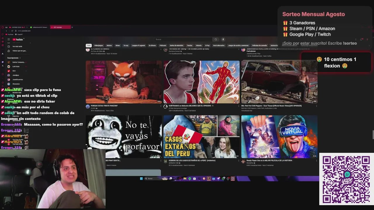Viewport: 374px width, 210px height.
Task: Open a new browser tab
Action: [72, 27]
